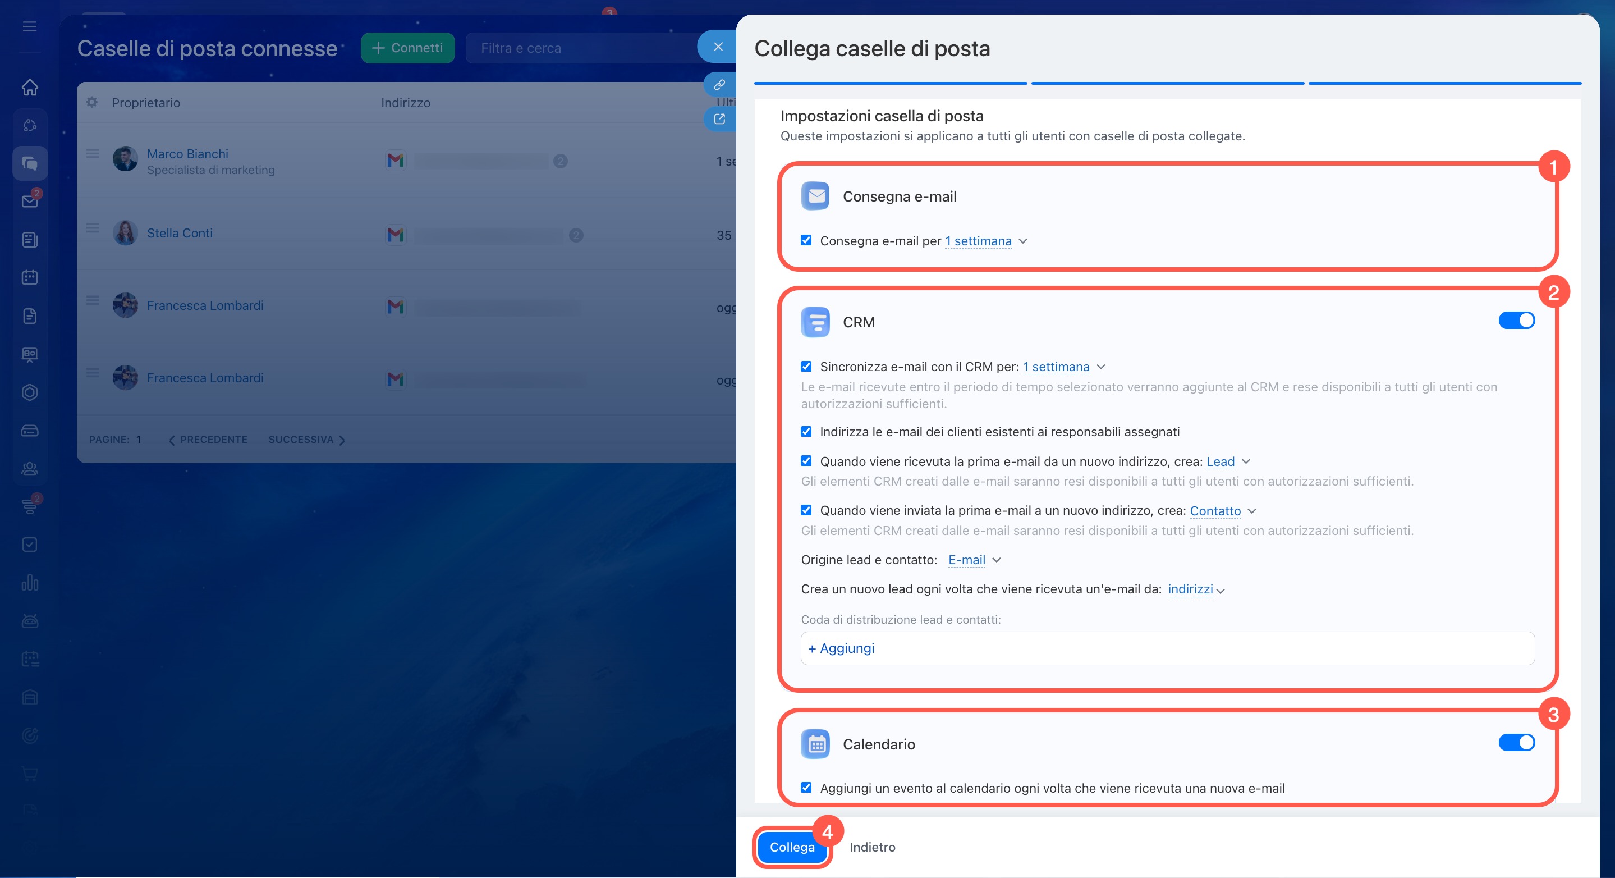Open the Lead entity type dropdown
Image resolution: width=1615 pixels, height=878 pixels.
click(x=1228, y=461)
